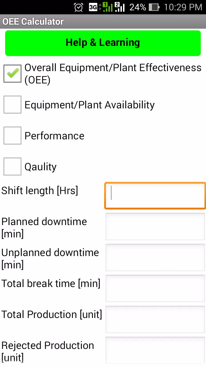Viewport: 206px width, 367px height.
Task: Focus the Shift length [Hrs] field
Action: pos(155,196)
